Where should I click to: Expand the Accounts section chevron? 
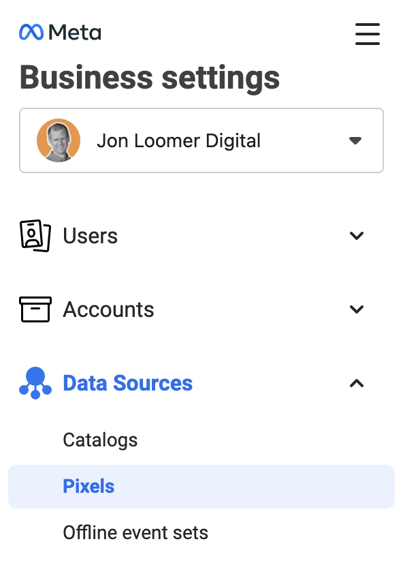[357, 309]
